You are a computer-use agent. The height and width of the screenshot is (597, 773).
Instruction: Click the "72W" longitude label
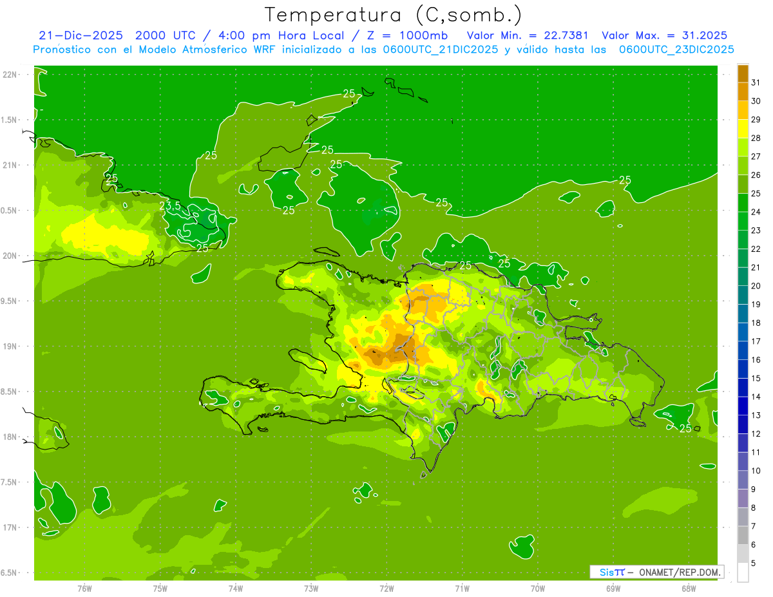tap(387, 588)
